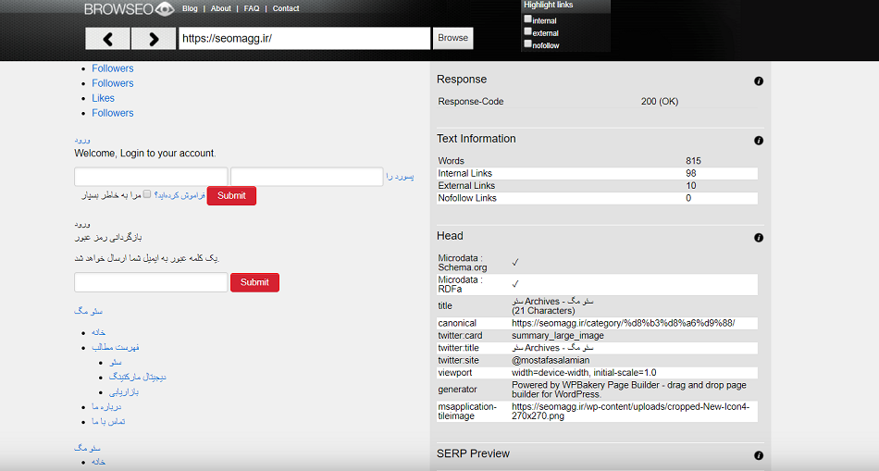
Task: Open the About menu item
Action: point(221,9)
